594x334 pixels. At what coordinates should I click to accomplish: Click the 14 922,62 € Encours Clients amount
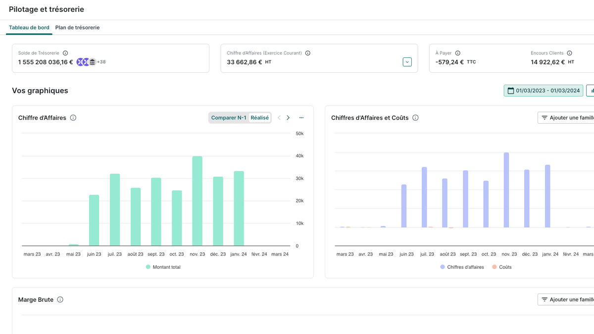pyautogui.click(x=547, y=62)
